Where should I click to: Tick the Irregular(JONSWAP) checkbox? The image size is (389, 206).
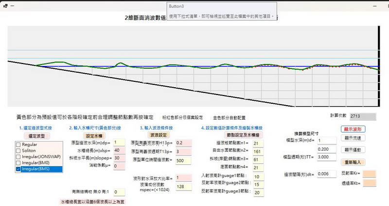click(x=18, y=157)
